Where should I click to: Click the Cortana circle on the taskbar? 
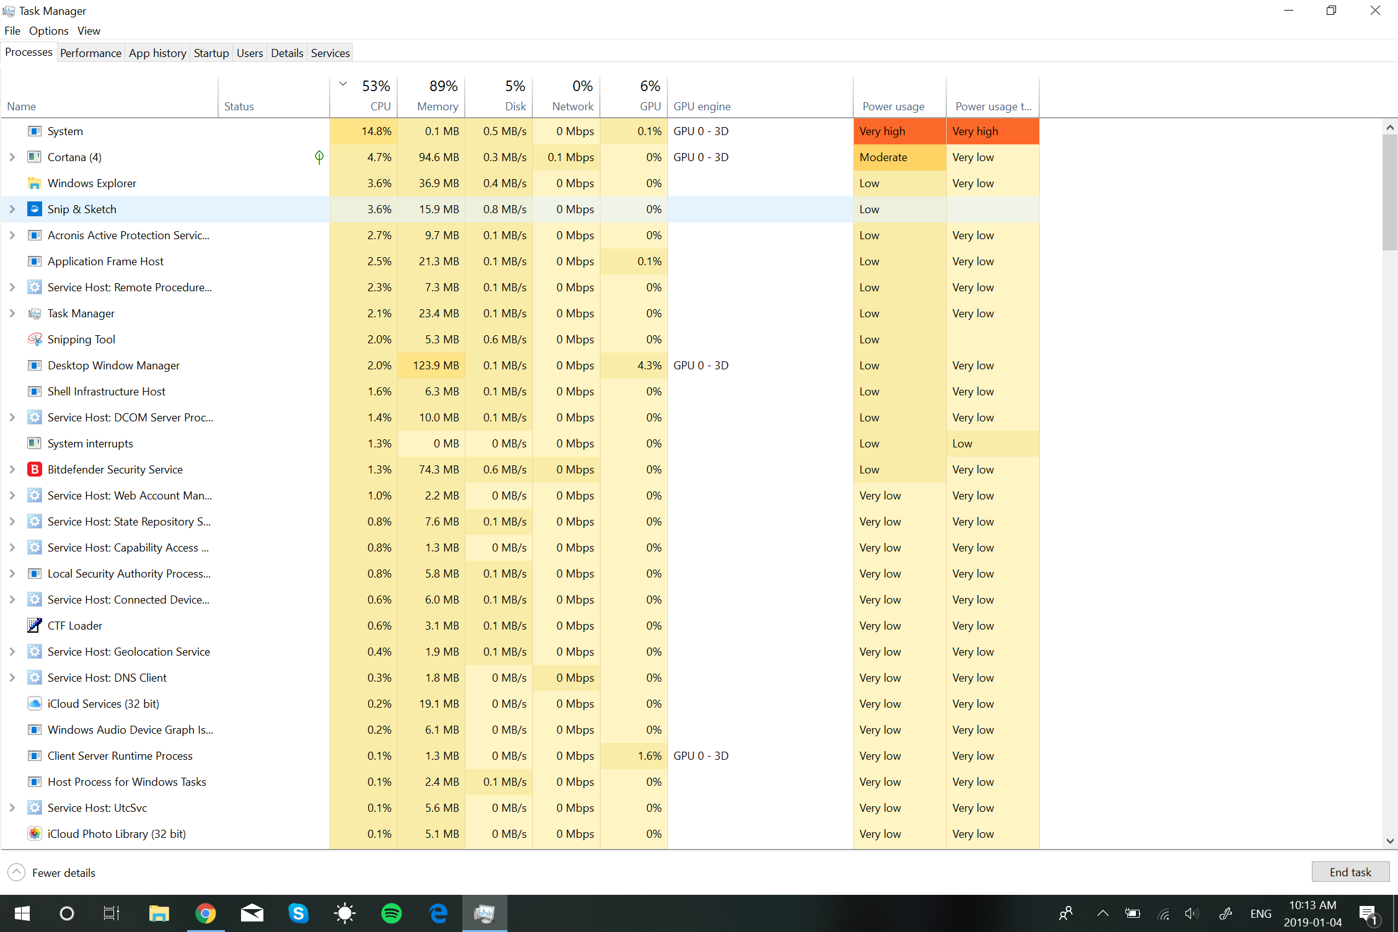click(x=66, y=913)
